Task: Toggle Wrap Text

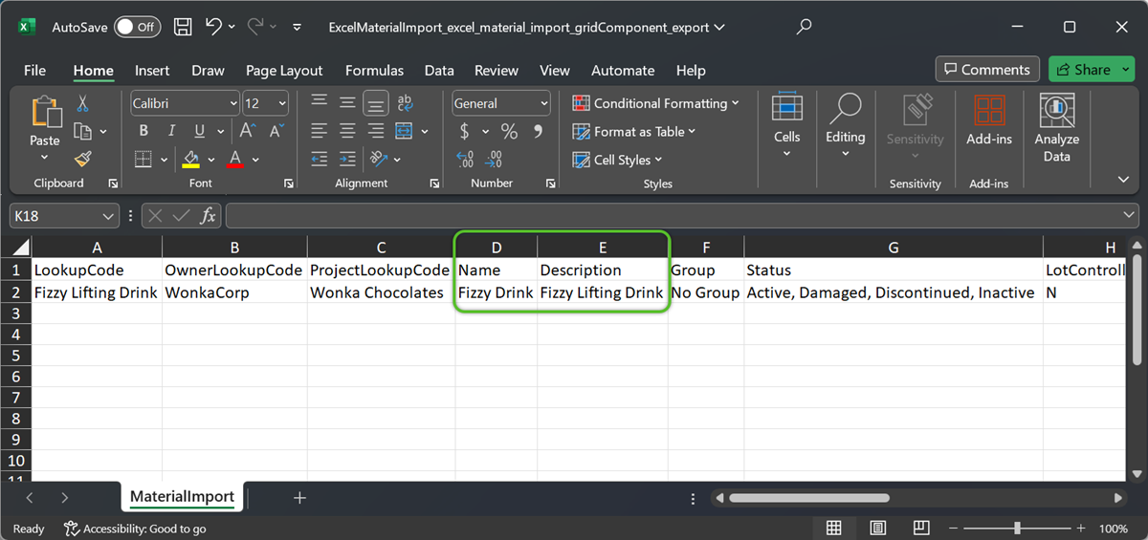Action: (404, 102)
